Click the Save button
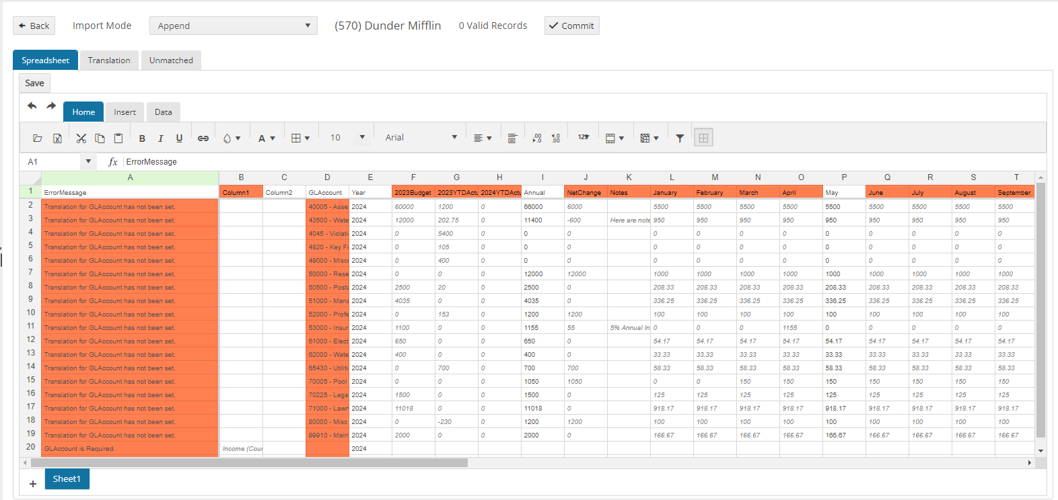1058x500 pixels. [x=34, y=83]
